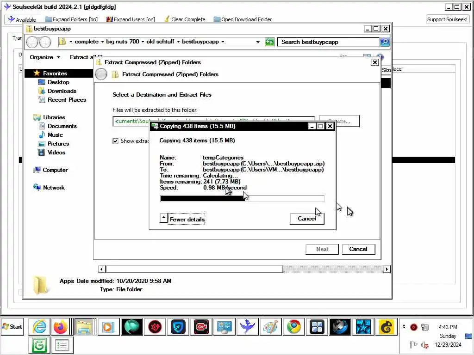Screen dimensions: 474x355
Task: Click the horizontal scrollbar thumb
Action: click(x=194, y=269)
